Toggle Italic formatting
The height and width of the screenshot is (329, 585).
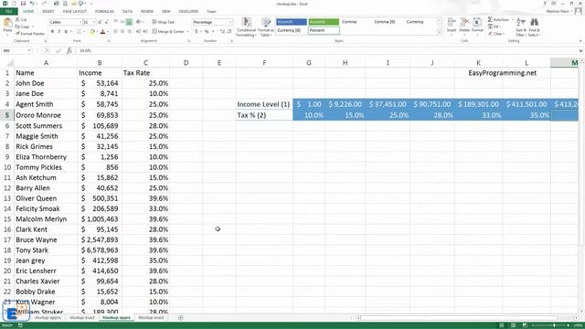tap(59, 32)
